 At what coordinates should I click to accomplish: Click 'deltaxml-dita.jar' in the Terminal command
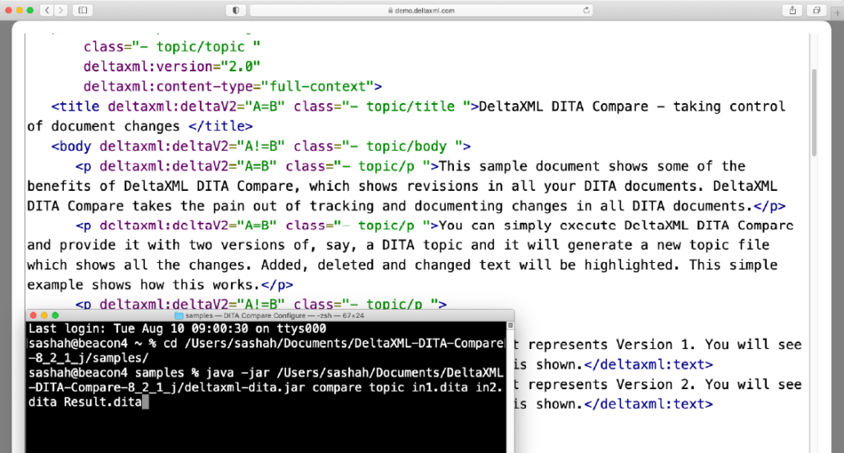tap(244, 387)
